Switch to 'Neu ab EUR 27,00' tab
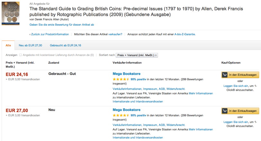 30,46
